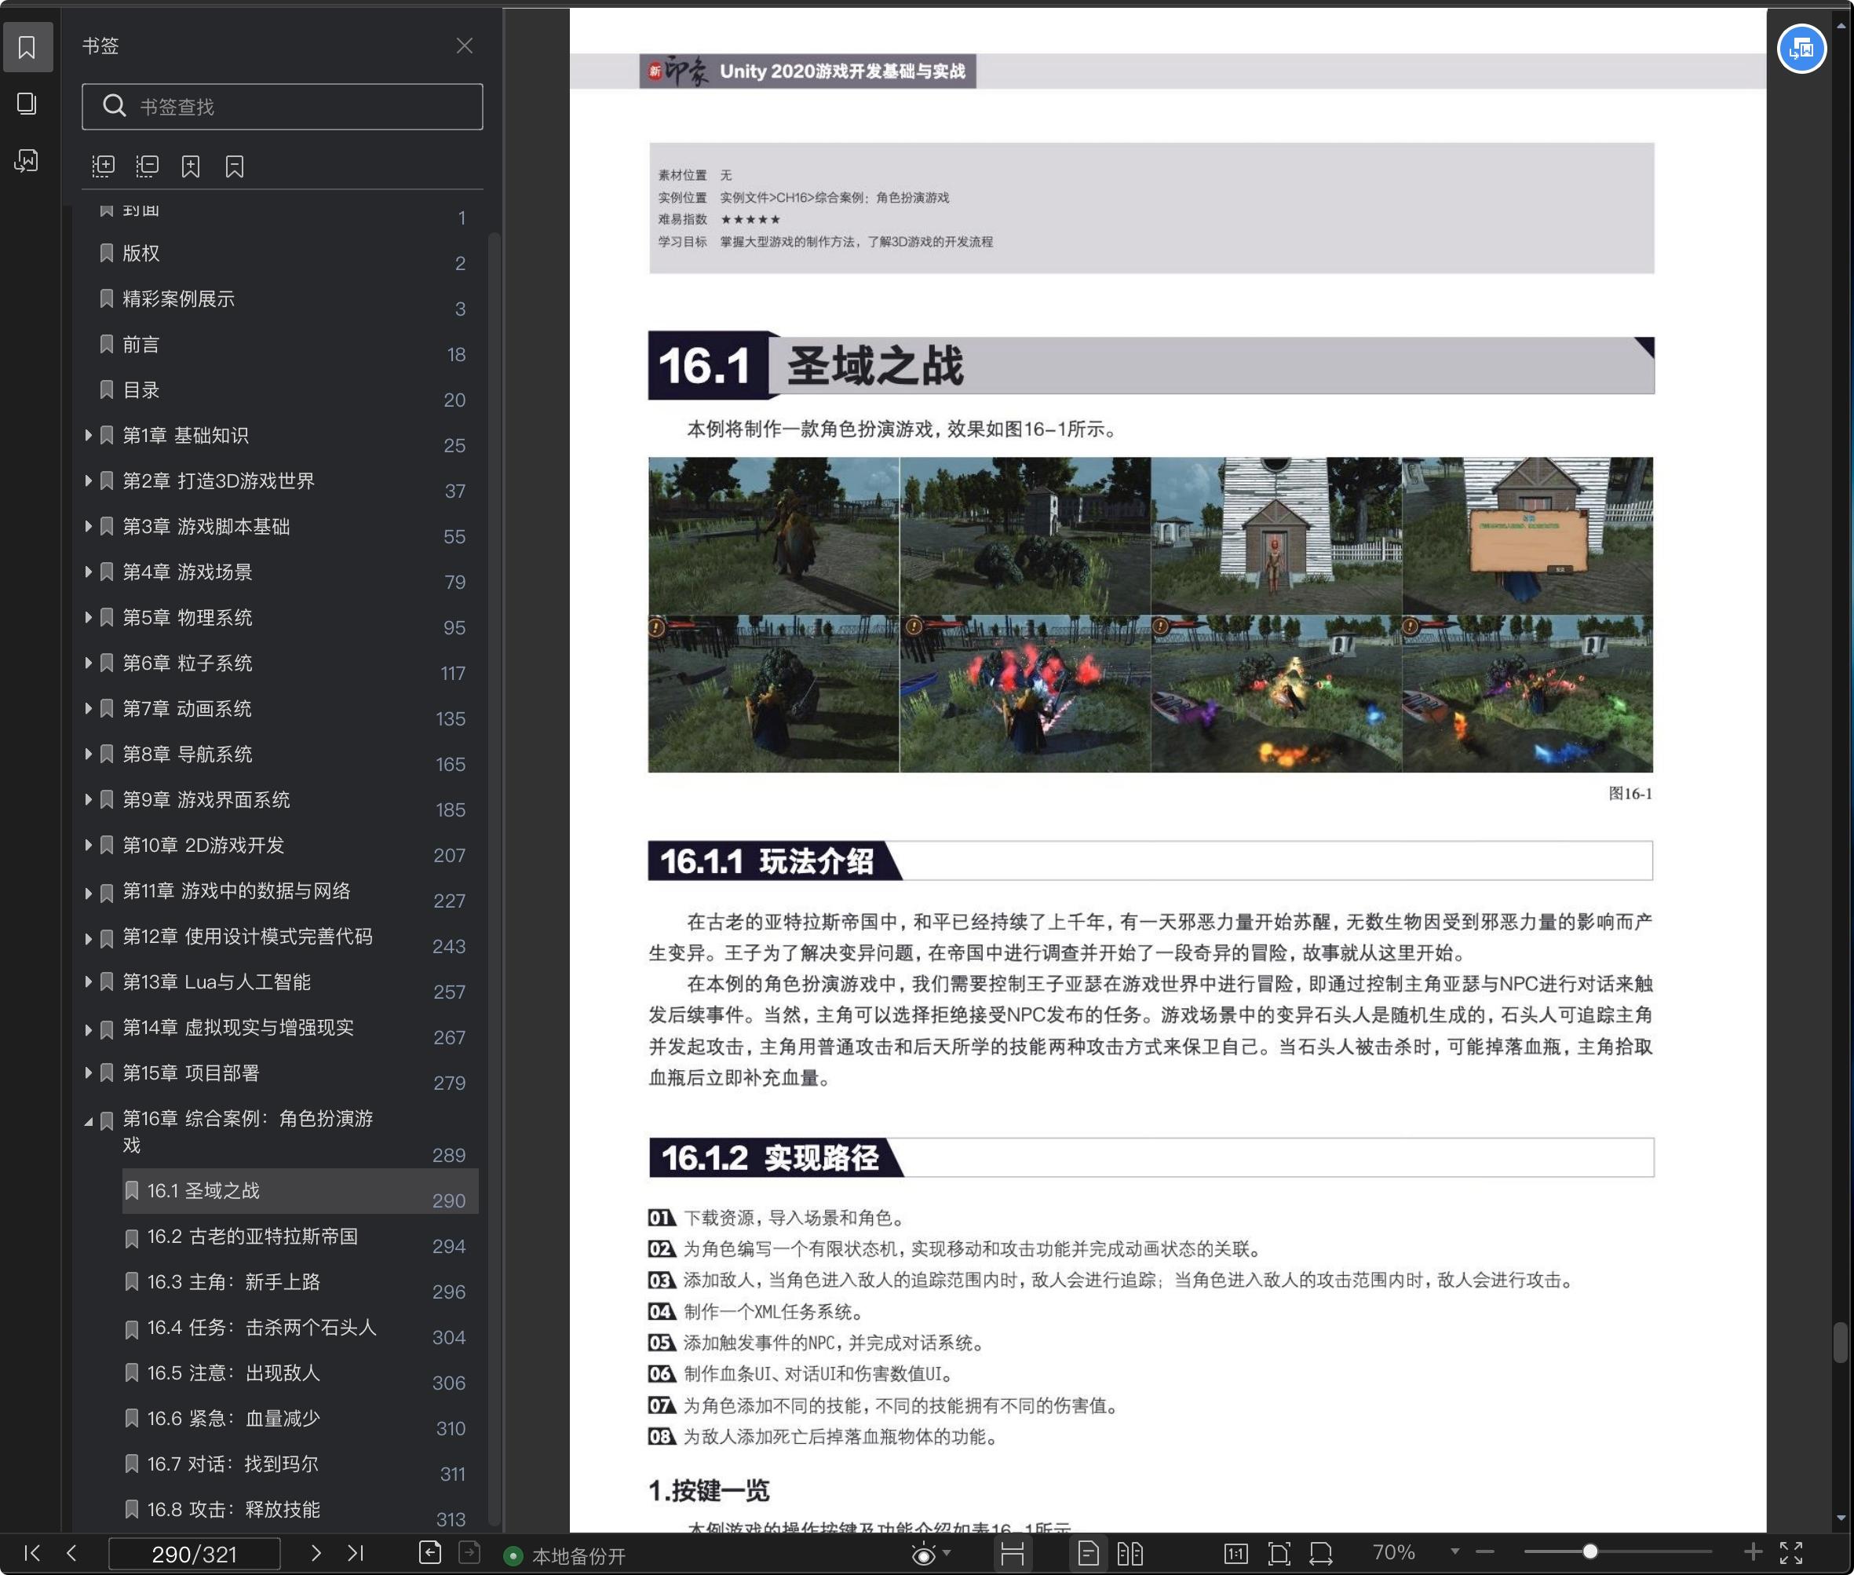
Task: Collapse 第16章 综合案例 bookmark
Action: click(87, 1120)
